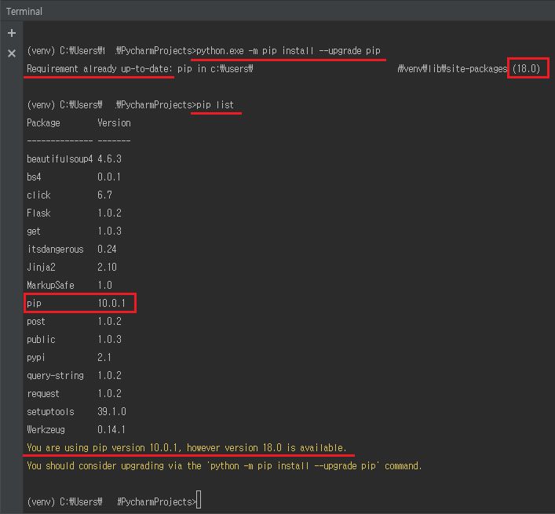The image size is (555, 514).
Task: Click the (18.0) version text
Action: point(526,68)
